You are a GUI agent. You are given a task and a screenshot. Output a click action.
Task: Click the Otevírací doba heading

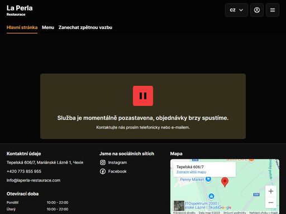pos(22,194)
